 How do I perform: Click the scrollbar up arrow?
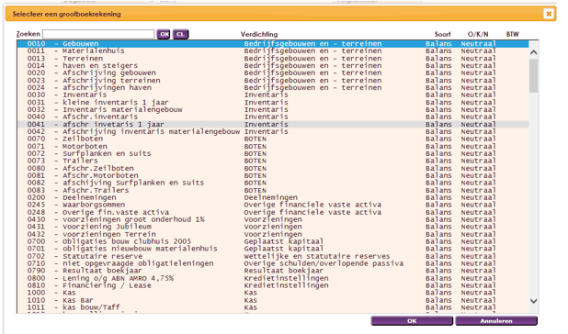coord(534,52)
